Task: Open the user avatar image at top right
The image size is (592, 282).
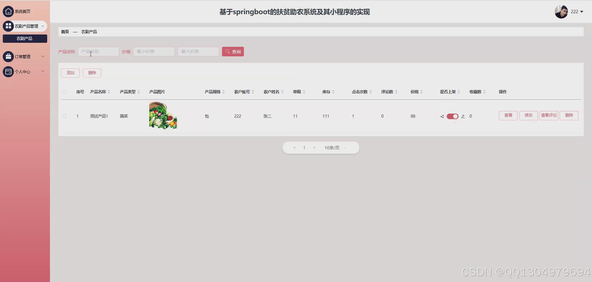Action: [x=561, y=11]
